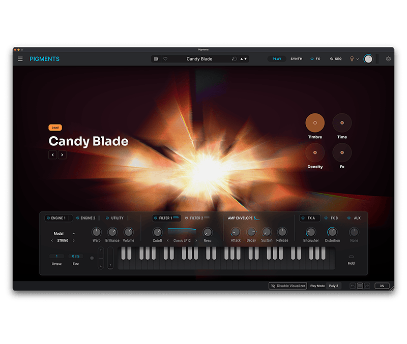Open the history list icon

360,286
